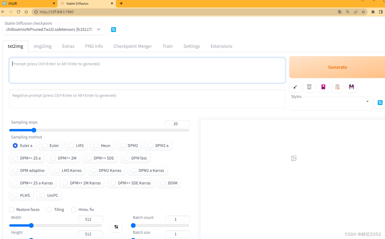Open a new browser tab
Image resolution: width=385 pixels, height=239 pixels.
pos(121,3)
